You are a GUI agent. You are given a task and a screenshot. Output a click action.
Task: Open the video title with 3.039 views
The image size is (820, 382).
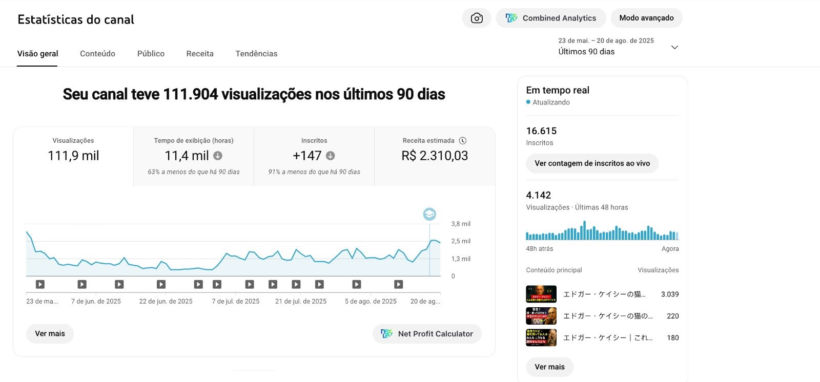(605, 294)
